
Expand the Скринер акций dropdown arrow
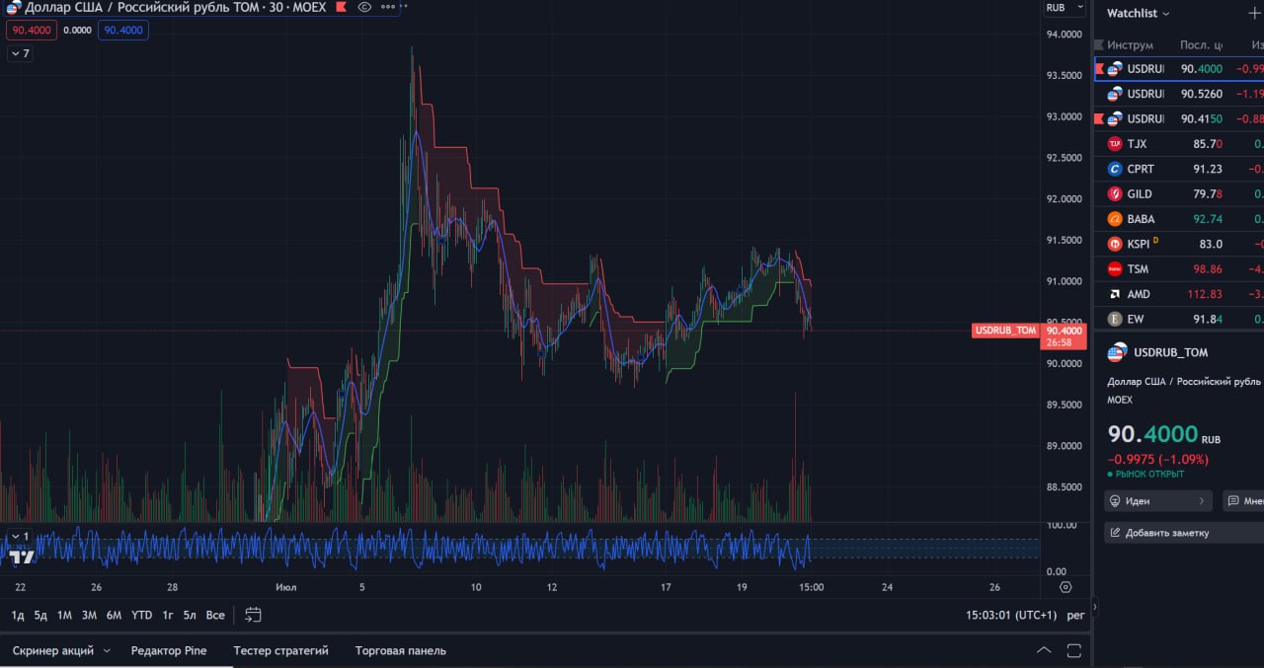pos(107,650)
